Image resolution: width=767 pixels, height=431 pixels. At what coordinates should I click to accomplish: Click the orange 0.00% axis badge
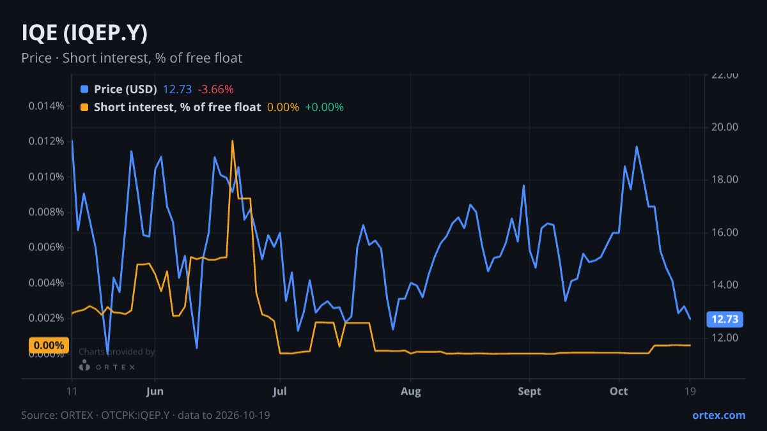(x=49, y=345)
